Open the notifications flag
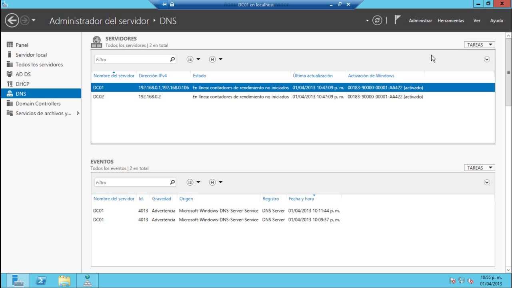This screenshot has height=288, width=512. (397, 20)
